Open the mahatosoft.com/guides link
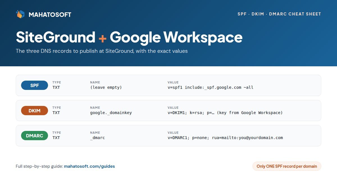The width and height of the screenshot is (337, 177). coord(89,166)
